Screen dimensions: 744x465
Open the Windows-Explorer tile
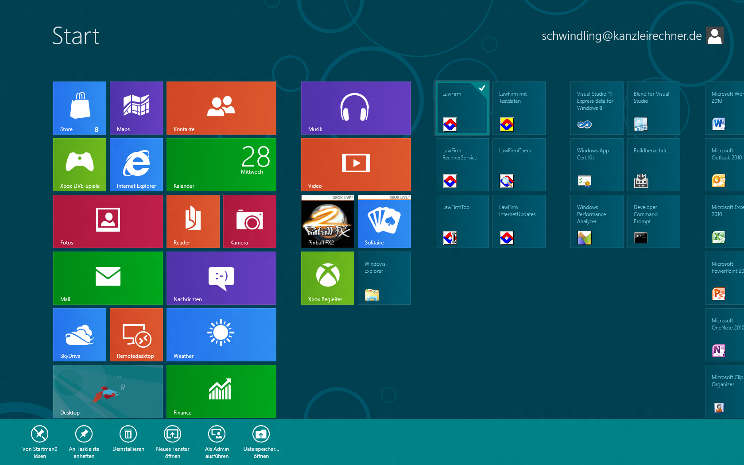(384, 278)
